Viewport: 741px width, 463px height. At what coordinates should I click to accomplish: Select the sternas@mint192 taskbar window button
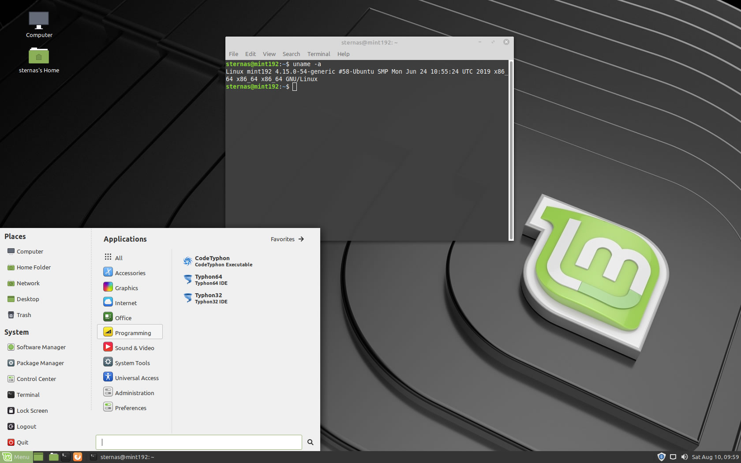pyautogui.click(x=122, y=457)
